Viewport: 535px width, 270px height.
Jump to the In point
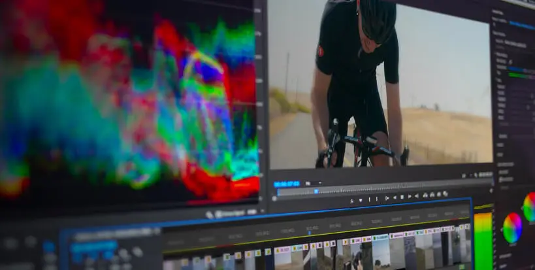pos(387,198)
